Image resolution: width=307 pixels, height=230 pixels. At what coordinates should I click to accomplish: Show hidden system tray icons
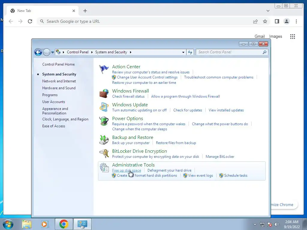(255, 224)
